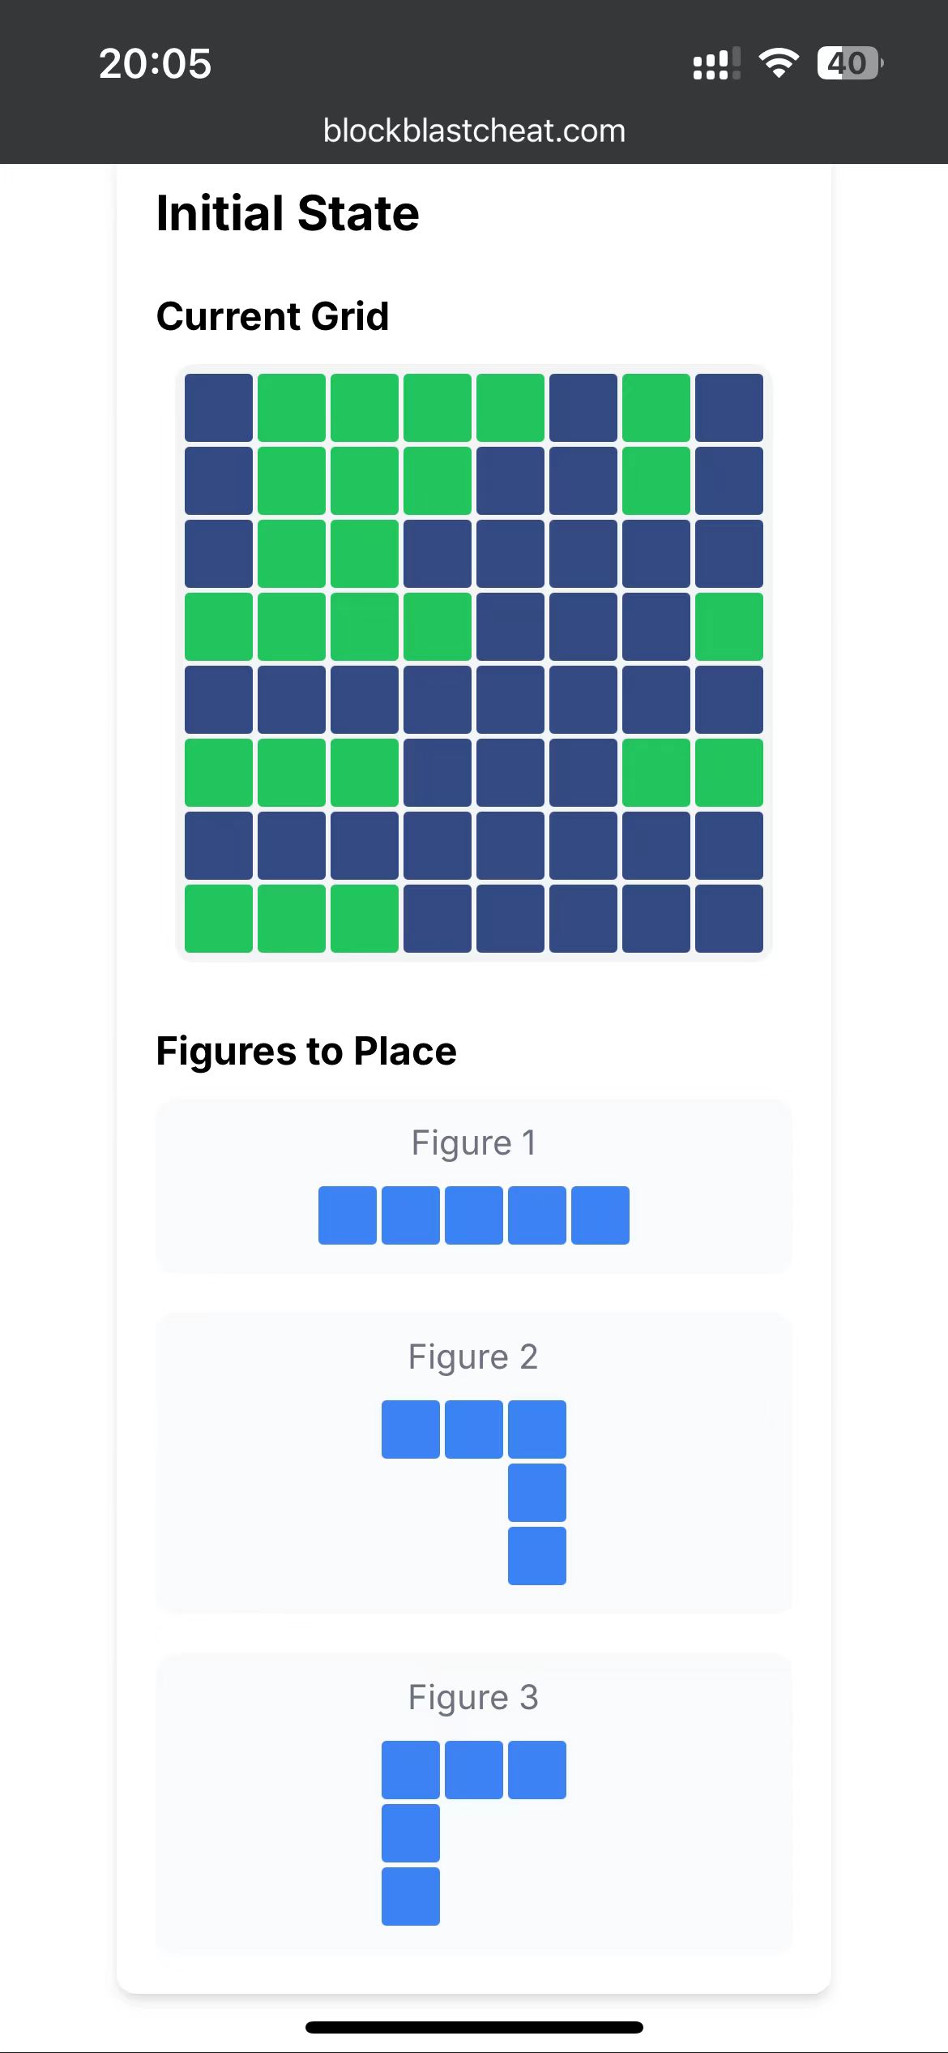Click the "Figures to Place" heading
Screen dimensions: 948x2053
click(x=306, y=1051)
